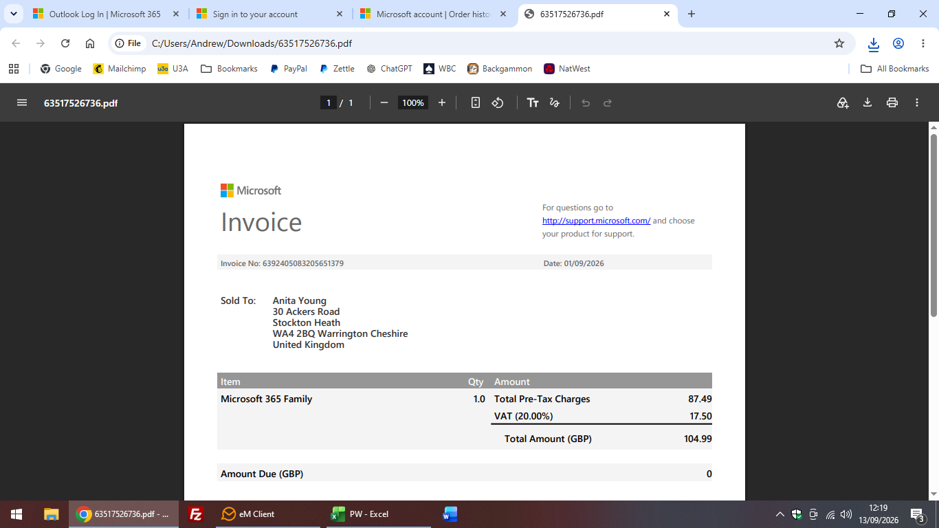Open Windows Security tray icon
939x528 pixels.
(797, 514)
